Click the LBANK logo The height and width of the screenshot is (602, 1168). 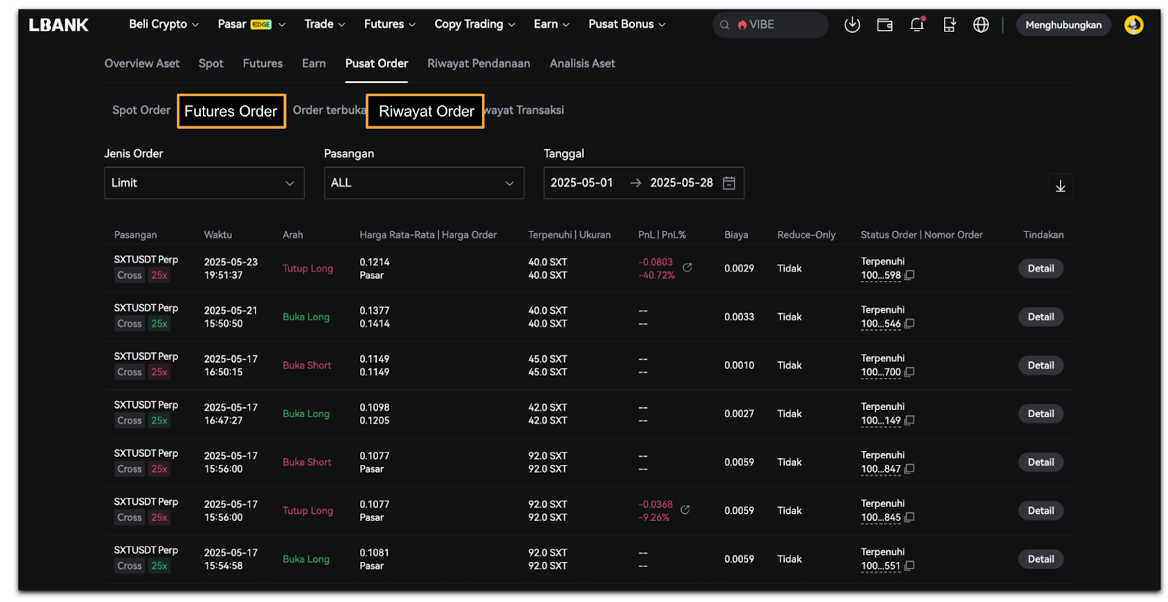tap(58, 25)
